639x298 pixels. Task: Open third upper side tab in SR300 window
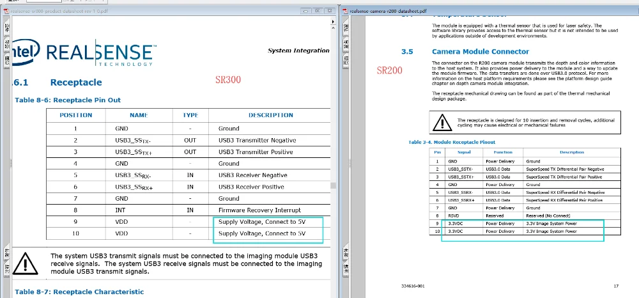pos(7,59)
